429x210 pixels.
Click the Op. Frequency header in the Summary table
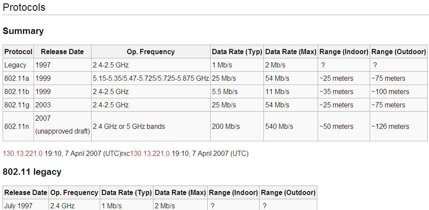[150, 52]
